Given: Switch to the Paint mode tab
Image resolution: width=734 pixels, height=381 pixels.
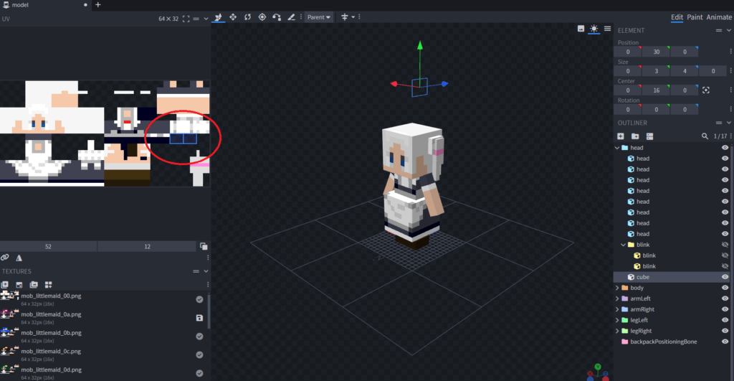Looking at the screenshot, I should 695,17.
